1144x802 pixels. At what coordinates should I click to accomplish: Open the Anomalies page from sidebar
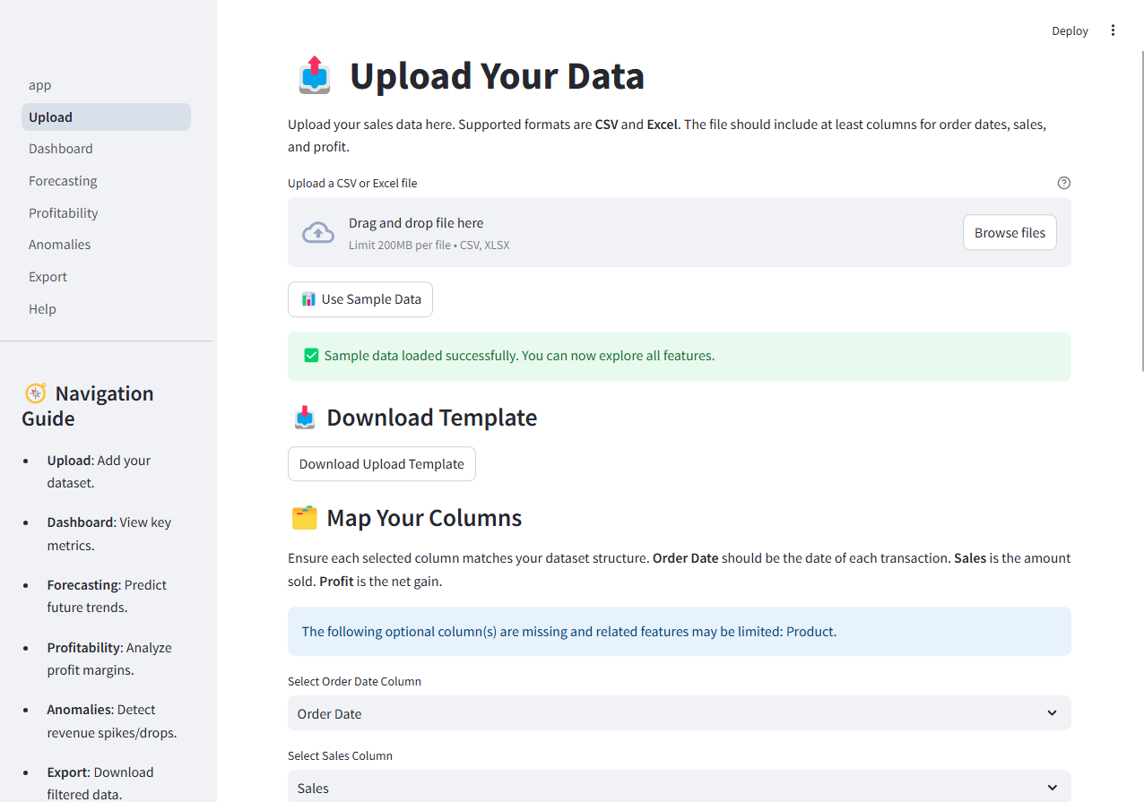click(59, 244)
